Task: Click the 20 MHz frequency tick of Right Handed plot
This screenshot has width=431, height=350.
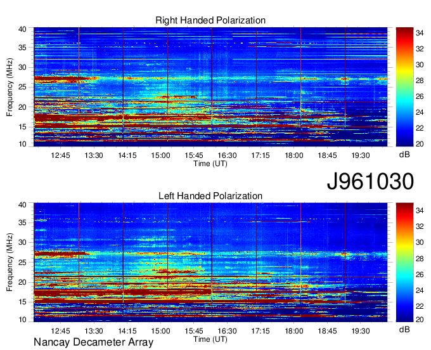Action: point(22,107)
